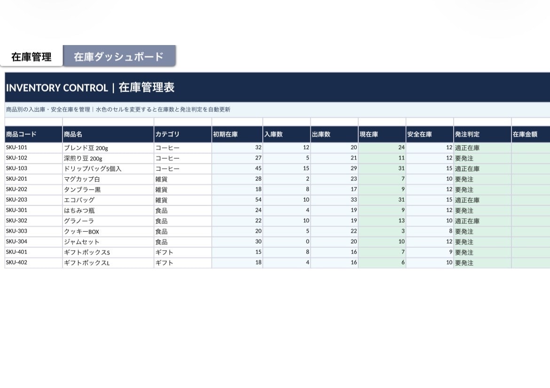Viewport: 550px width, 388px height.
Task: Click the カテゴリ column header
Action: (x=183, y=135)
